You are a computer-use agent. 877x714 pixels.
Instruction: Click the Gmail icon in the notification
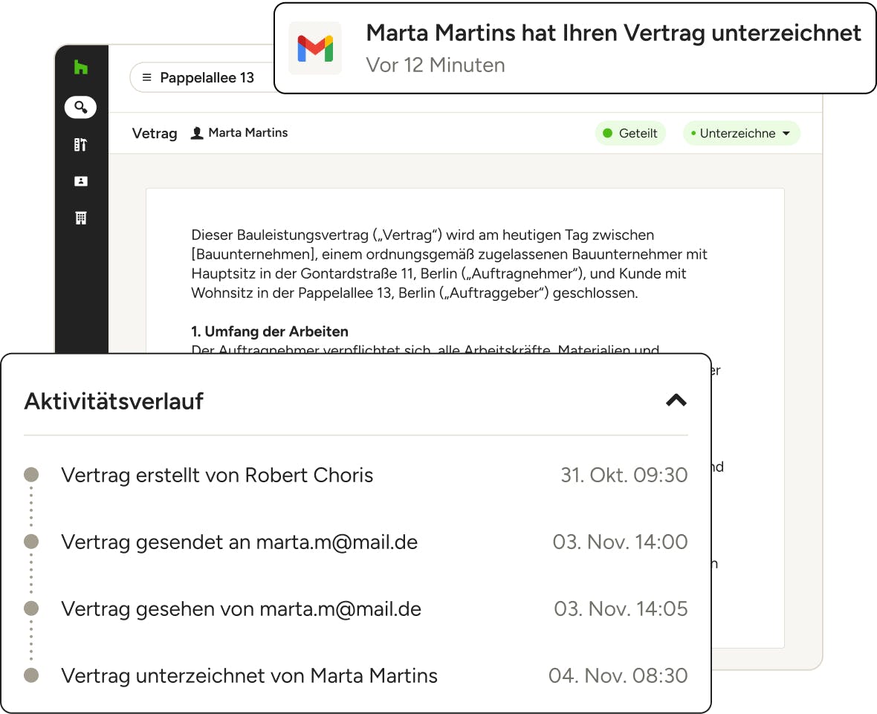315,48
